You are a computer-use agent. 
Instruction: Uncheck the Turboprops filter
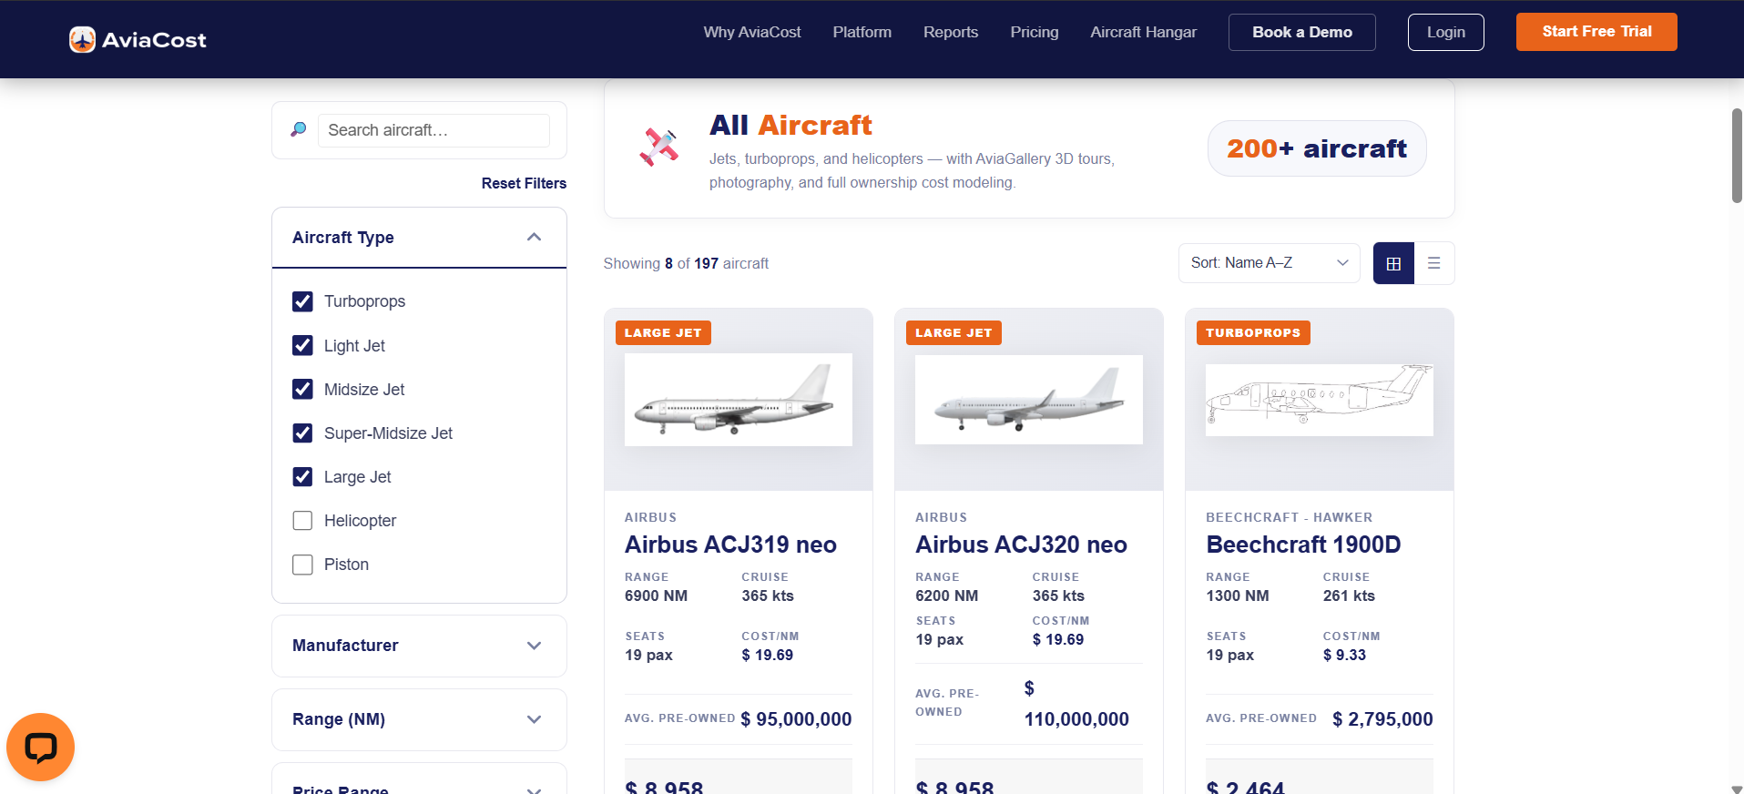[x=302, y=301]
